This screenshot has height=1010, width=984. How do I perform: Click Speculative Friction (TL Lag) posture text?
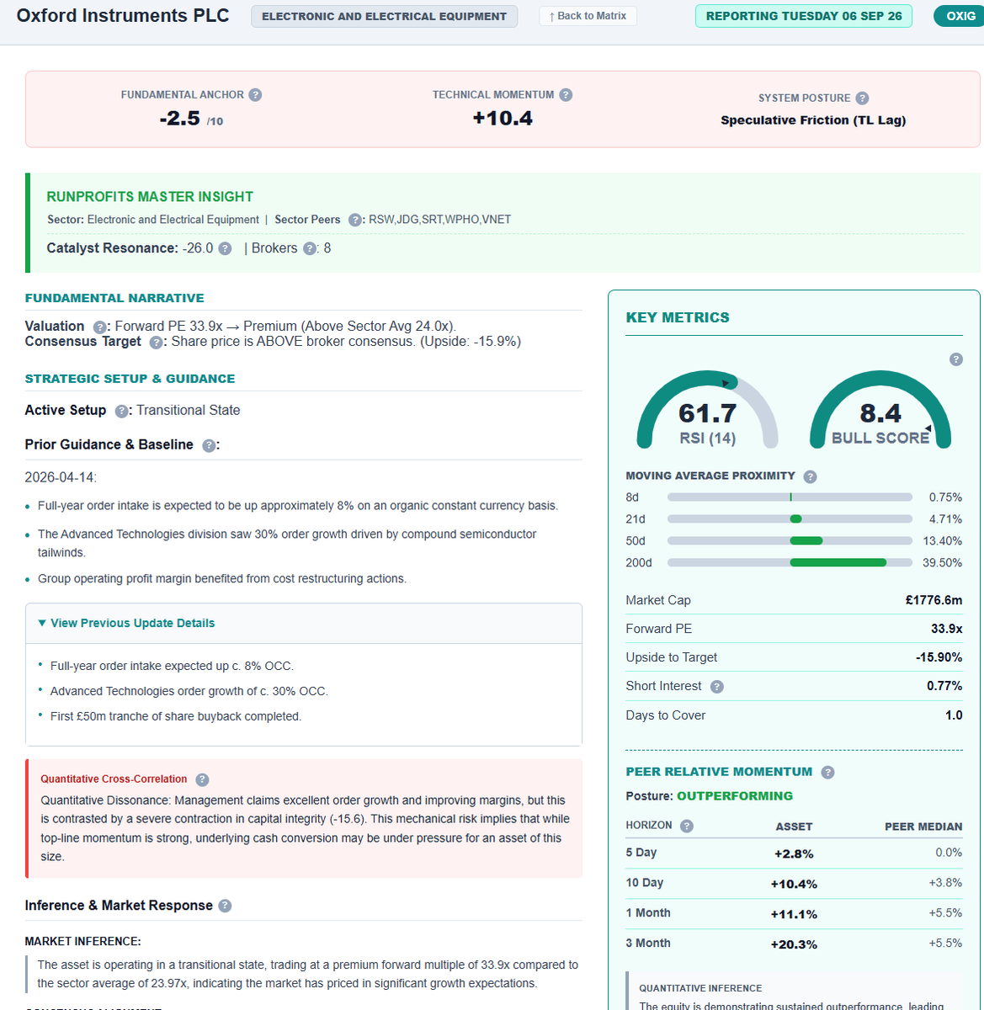[x=813, y=120]
